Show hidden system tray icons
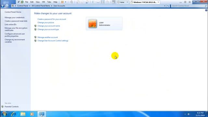This screenshot has width=208, height=117. (185, 114)
